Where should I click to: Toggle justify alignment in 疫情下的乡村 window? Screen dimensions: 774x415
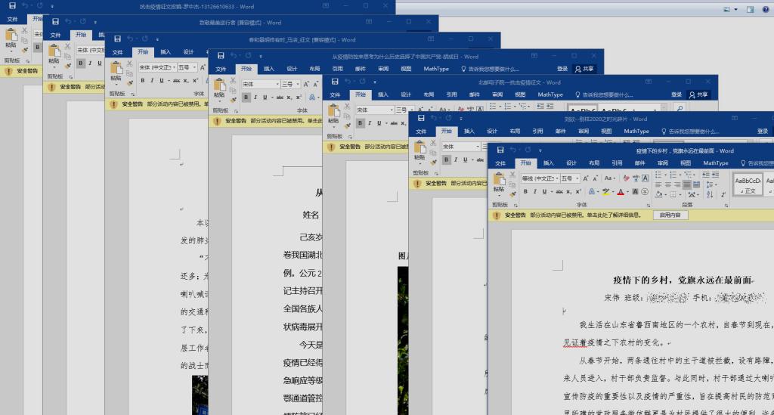(x=686, y=184)
